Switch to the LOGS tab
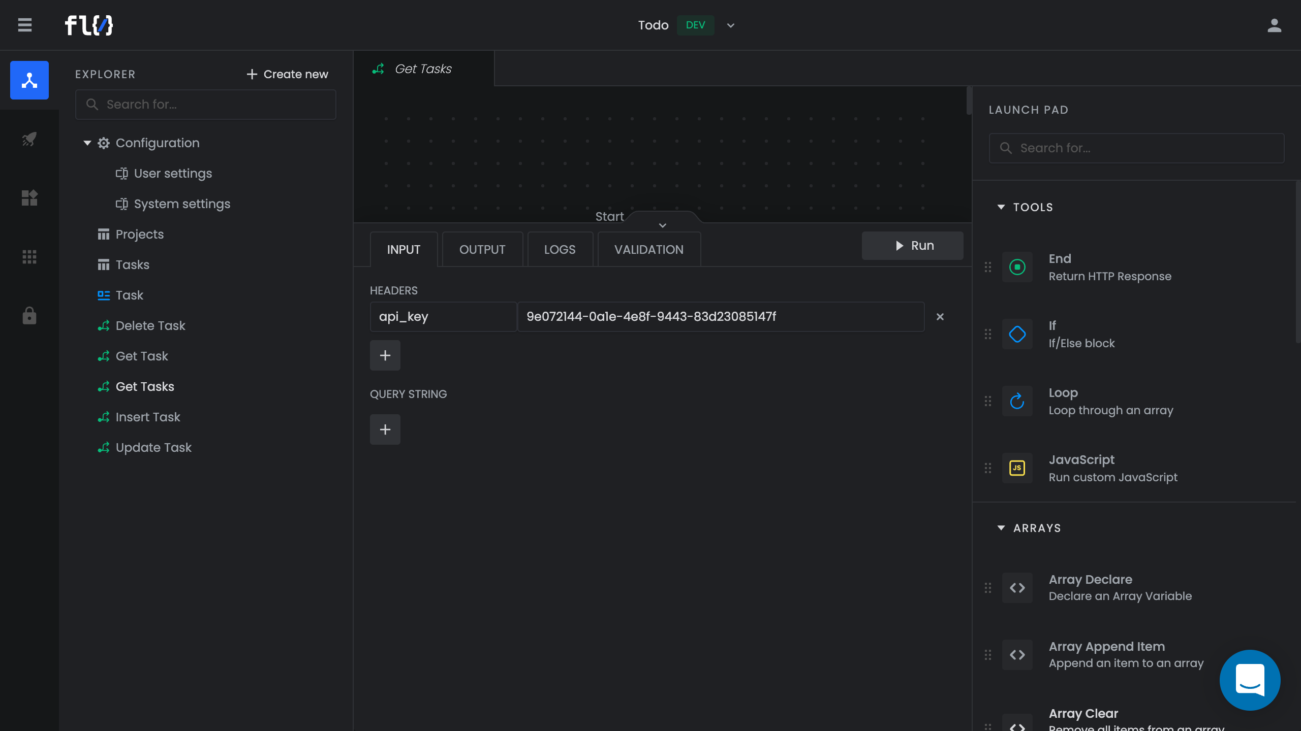Viewport: 1301px width, 731px height. point(560,249)
